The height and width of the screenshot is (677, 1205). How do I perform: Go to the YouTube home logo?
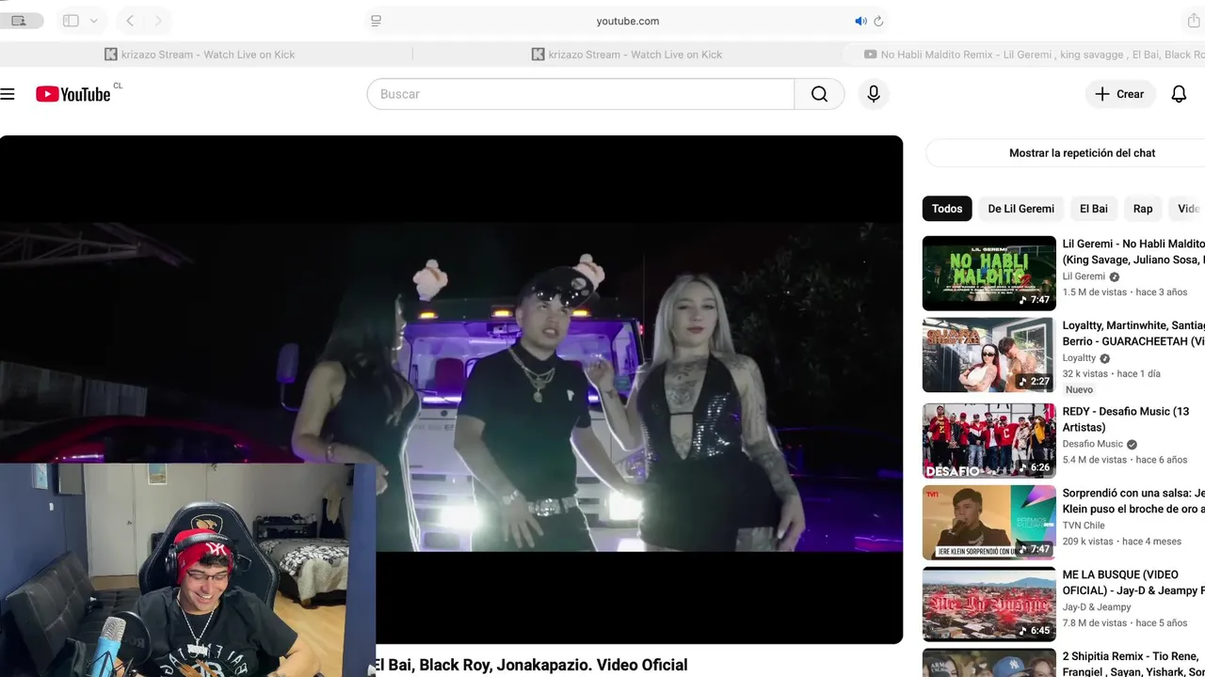click(x=73, y=94)
